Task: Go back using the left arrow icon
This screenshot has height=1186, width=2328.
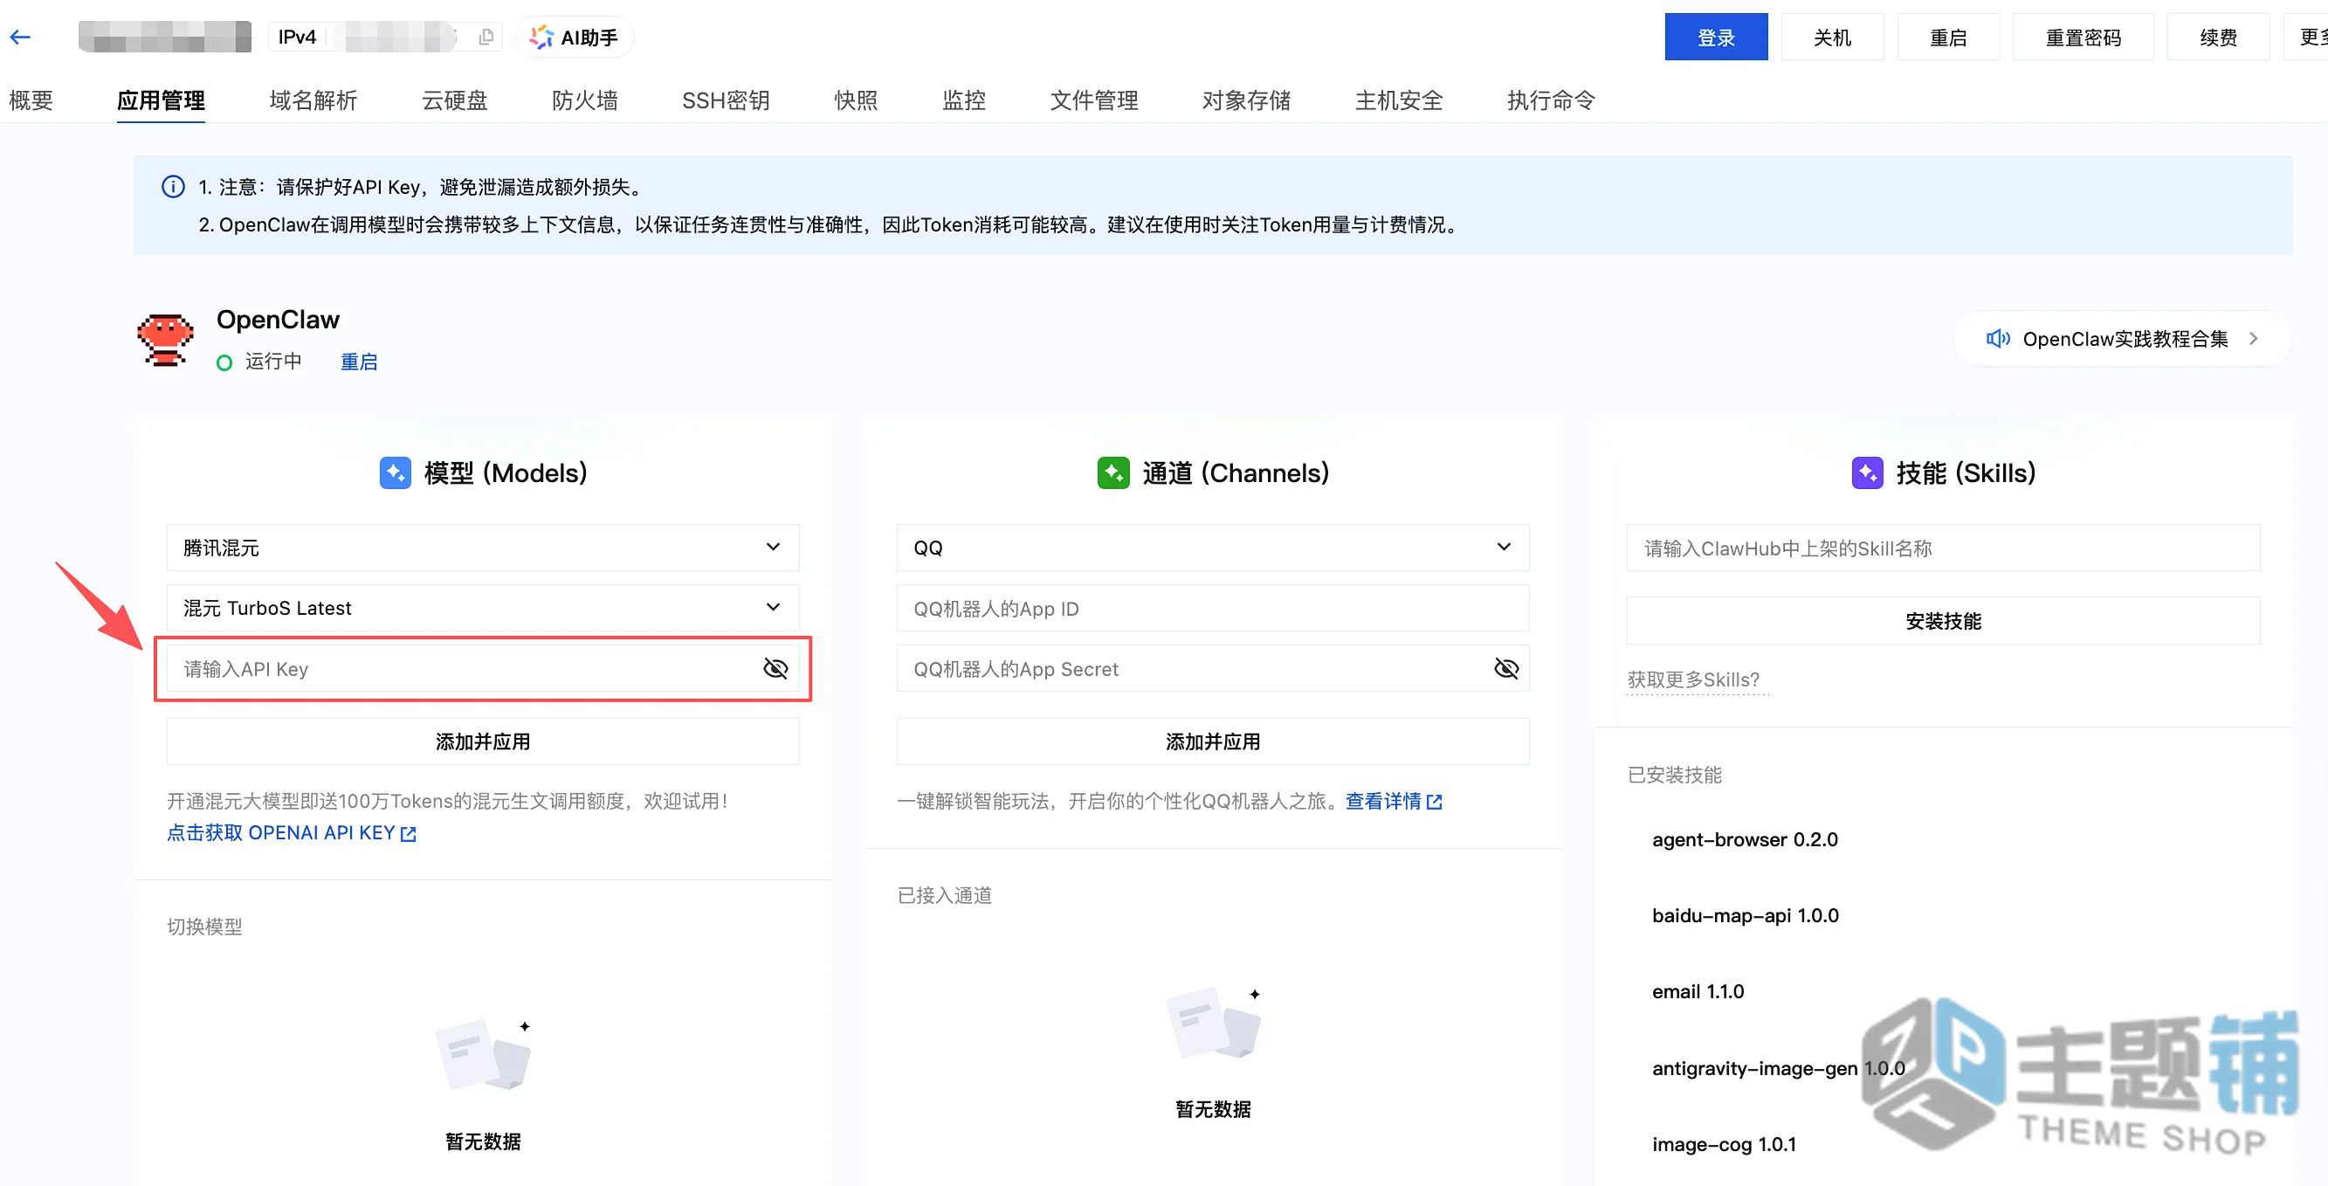Action: coord(21,37)
